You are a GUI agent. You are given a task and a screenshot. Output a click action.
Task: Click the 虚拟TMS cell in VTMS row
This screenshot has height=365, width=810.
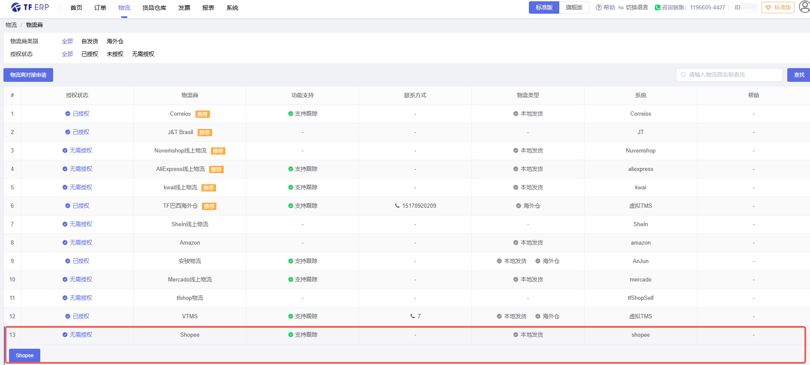click(641, 316)
